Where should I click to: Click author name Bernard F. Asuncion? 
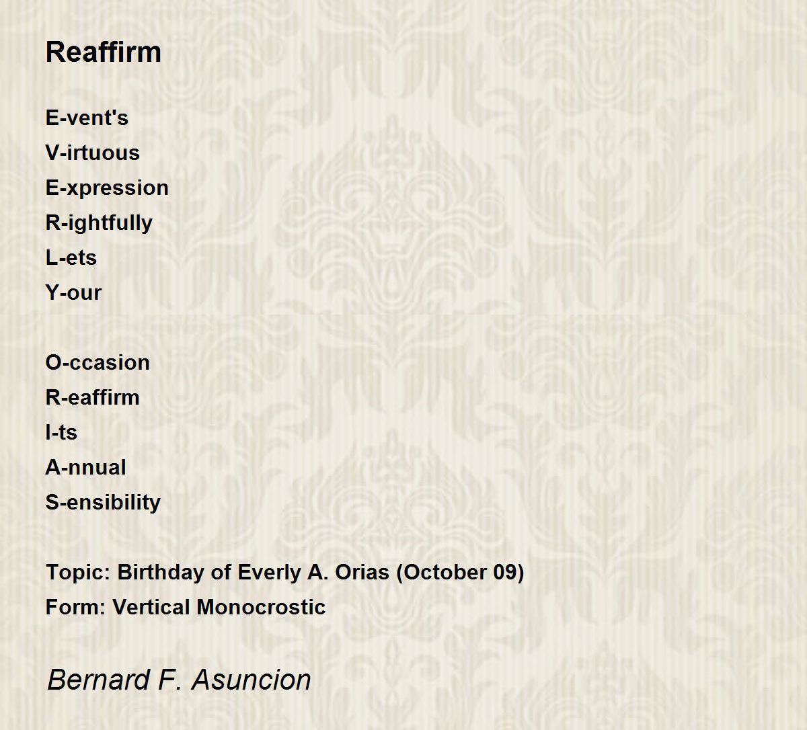click(x=180, y=680)
